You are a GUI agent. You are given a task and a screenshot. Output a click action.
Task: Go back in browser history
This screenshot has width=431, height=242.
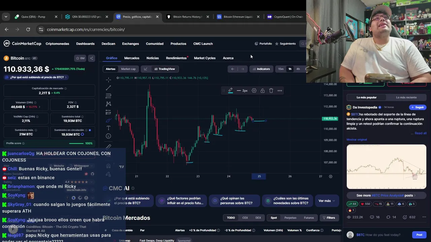coord(6,29)
